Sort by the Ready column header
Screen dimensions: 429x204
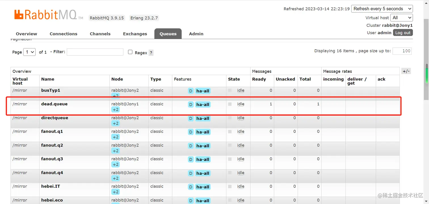pyautogui.click(x=259, y=79)
